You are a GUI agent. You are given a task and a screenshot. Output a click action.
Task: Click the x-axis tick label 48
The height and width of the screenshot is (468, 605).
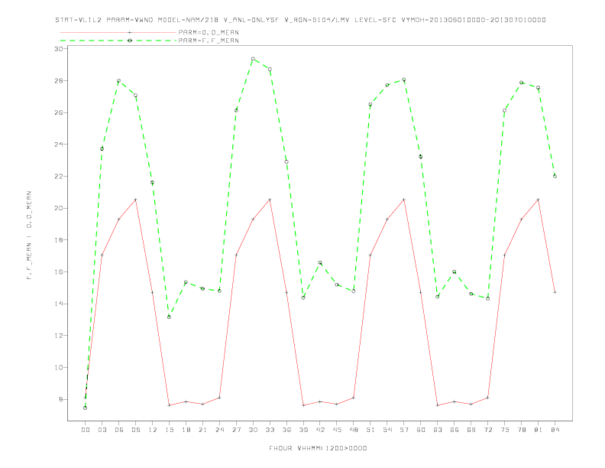pos(354,430)
